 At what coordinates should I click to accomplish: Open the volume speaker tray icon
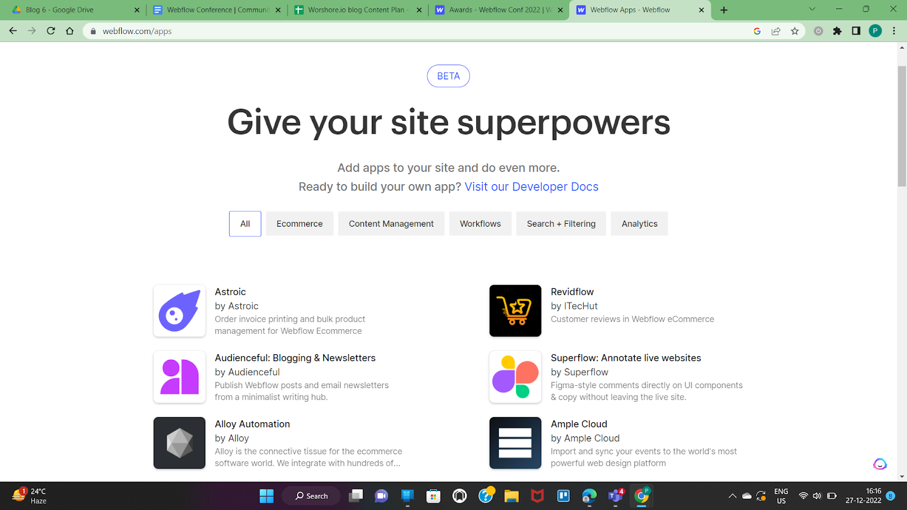point(817,496)
